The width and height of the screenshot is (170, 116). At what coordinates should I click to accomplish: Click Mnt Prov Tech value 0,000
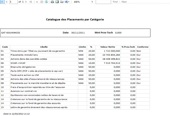click(118, 33)
